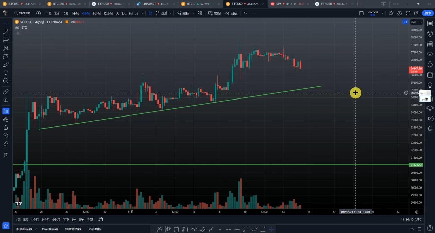
Task: Select the trend line drawing tool
Action: [6, 32]
